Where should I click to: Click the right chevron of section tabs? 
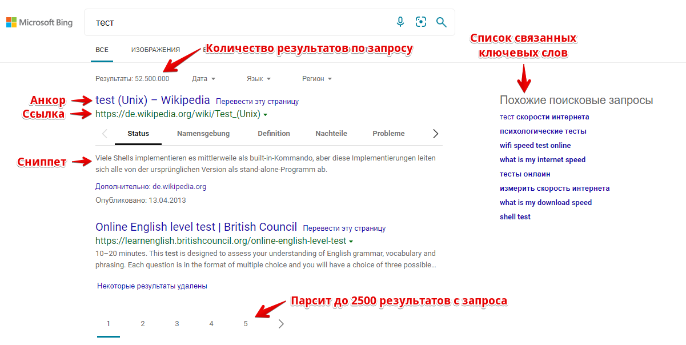pyautogui.click(x=436, y=134)
